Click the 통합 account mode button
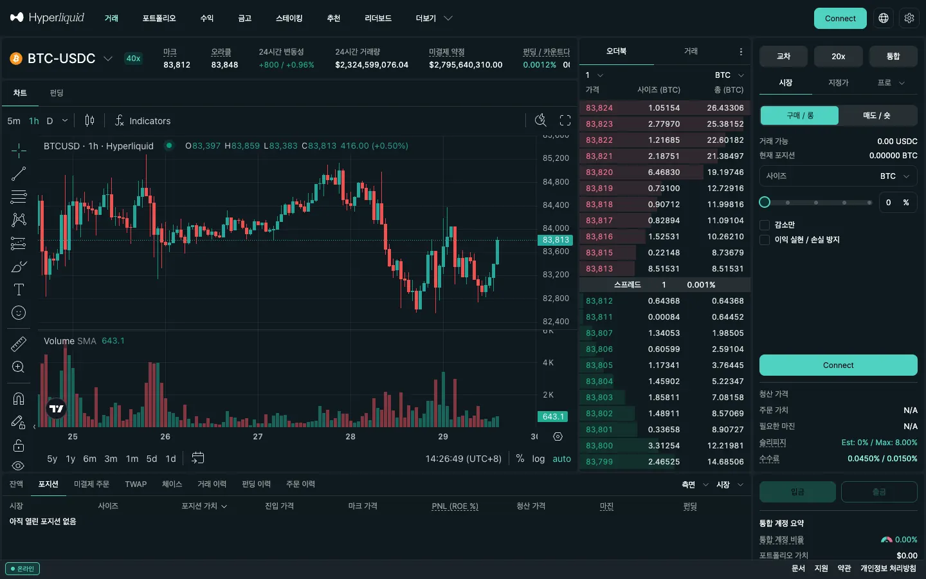 [x=893, y=57]
